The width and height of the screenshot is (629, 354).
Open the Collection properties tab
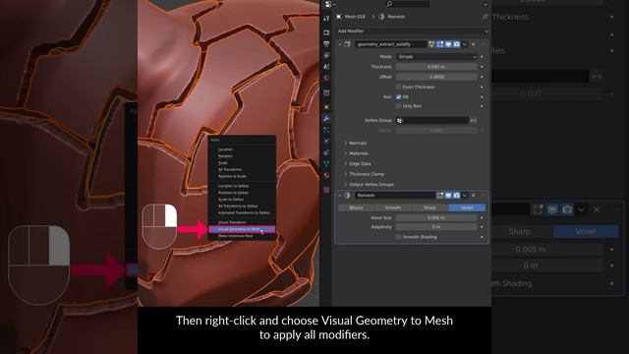(326, 92)
